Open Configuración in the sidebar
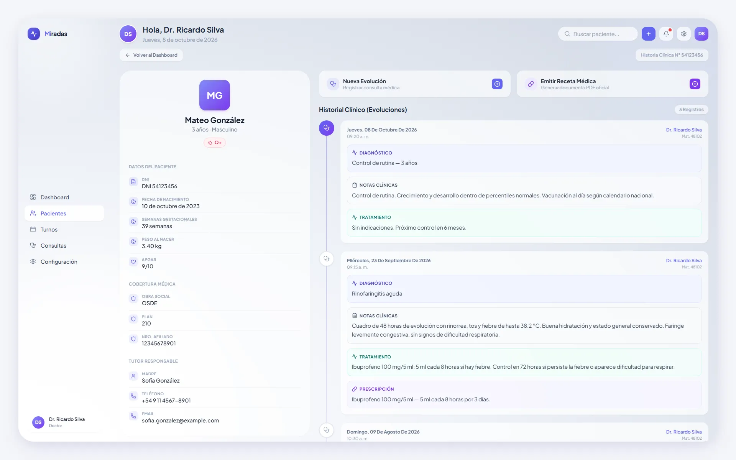 (x=64, y=261)
